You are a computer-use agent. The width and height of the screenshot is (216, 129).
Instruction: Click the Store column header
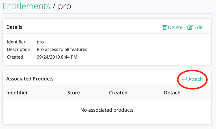74,93
